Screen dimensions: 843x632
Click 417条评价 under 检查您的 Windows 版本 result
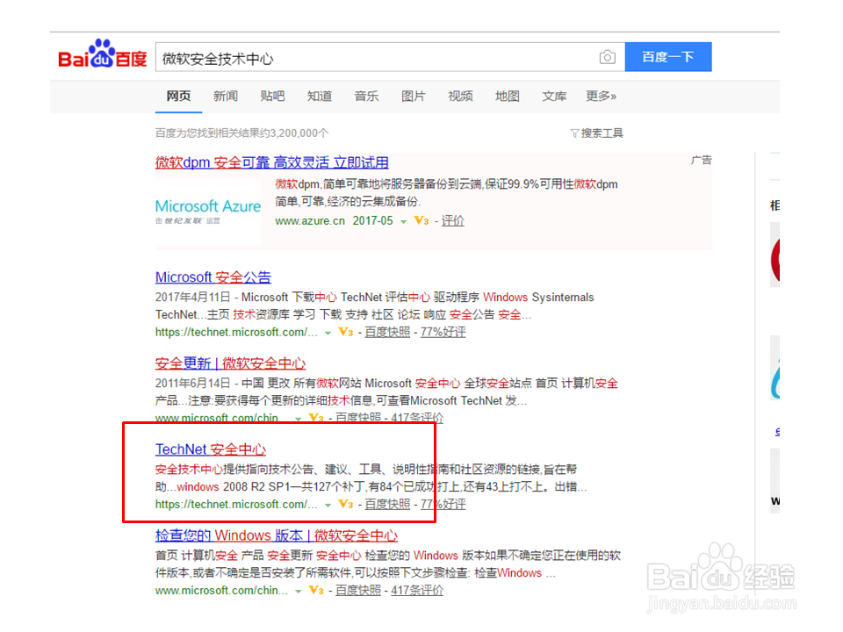click(417, 590)
